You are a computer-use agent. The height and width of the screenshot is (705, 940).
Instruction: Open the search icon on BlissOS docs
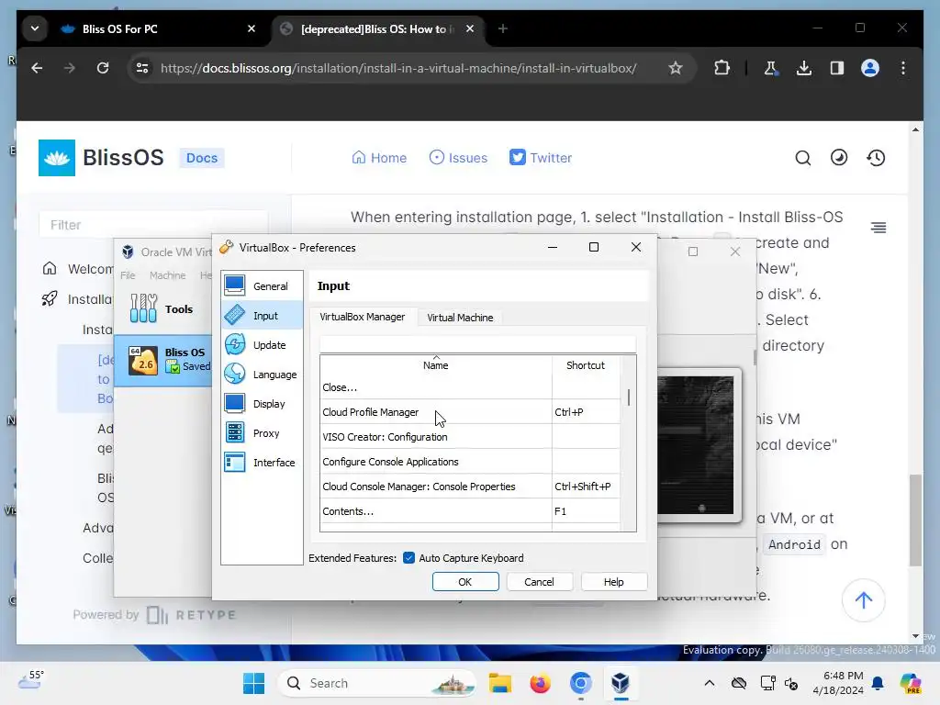[802, 158]
